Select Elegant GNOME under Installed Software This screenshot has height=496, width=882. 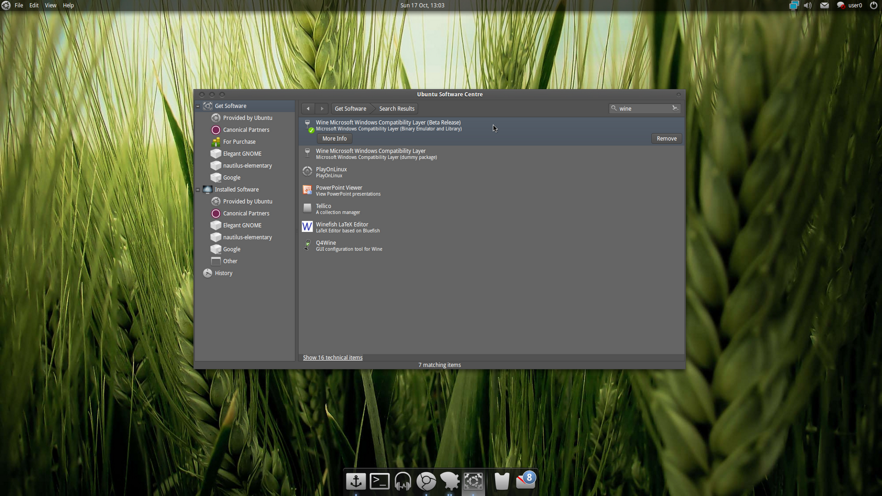tap(243, 225)
